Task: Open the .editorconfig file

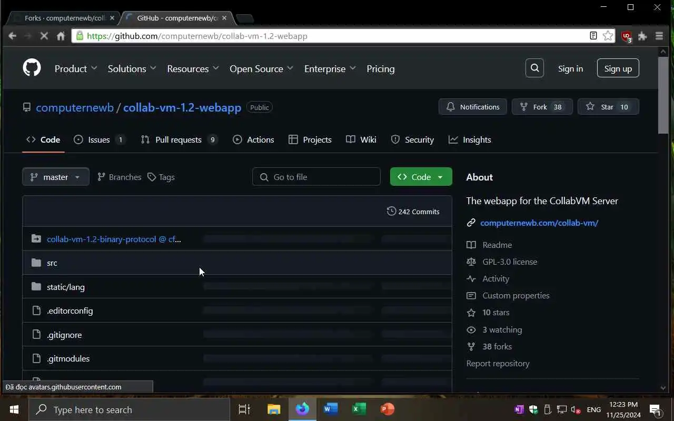Action: tap(70, 310)
